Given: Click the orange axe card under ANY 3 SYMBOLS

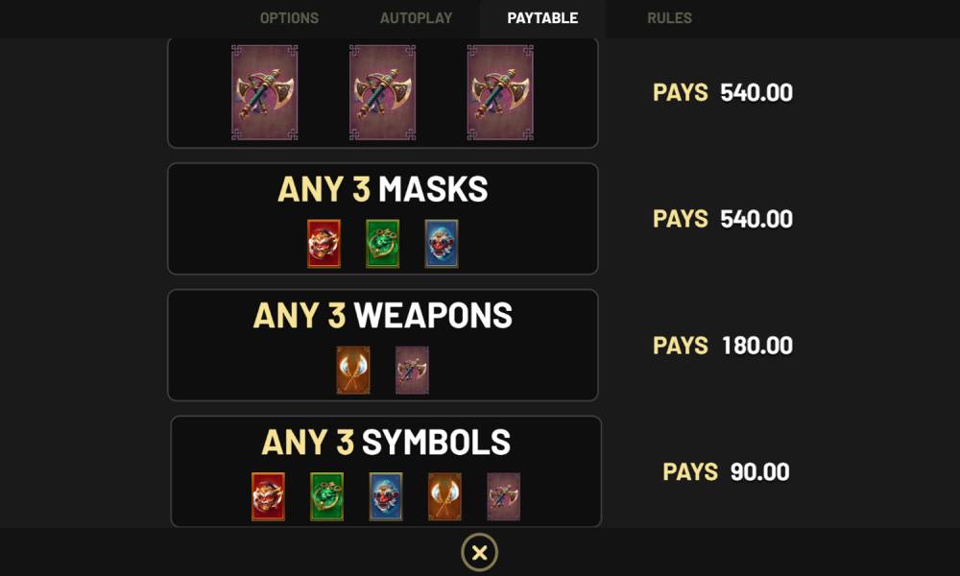Looking at the screenshot, I should click(x=444, y=496).
